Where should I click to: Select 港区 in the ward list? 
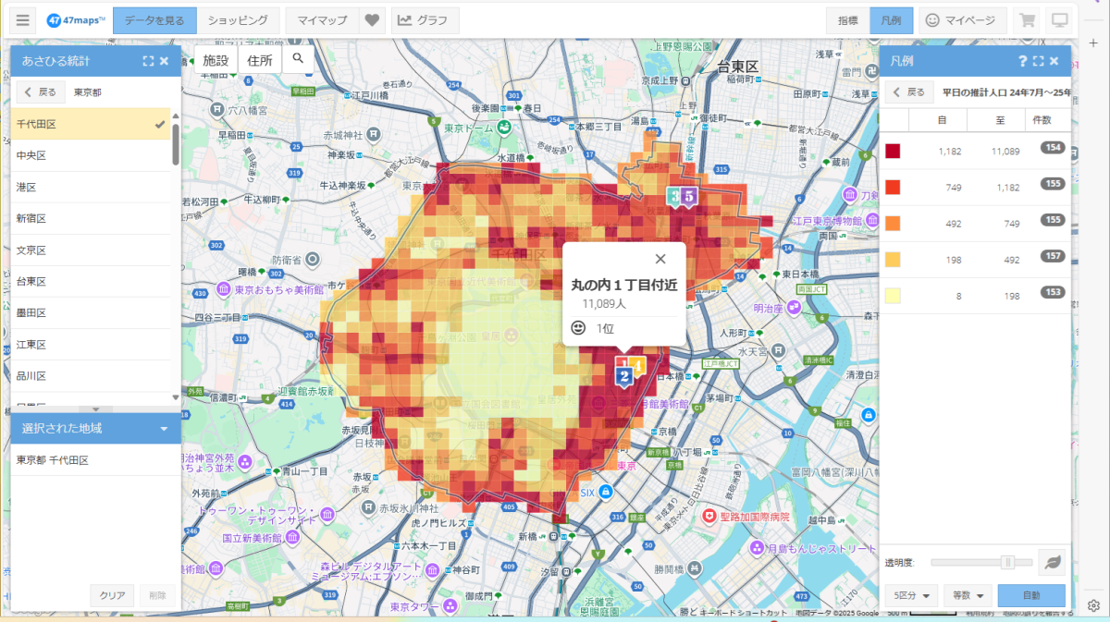click(91, 187)
